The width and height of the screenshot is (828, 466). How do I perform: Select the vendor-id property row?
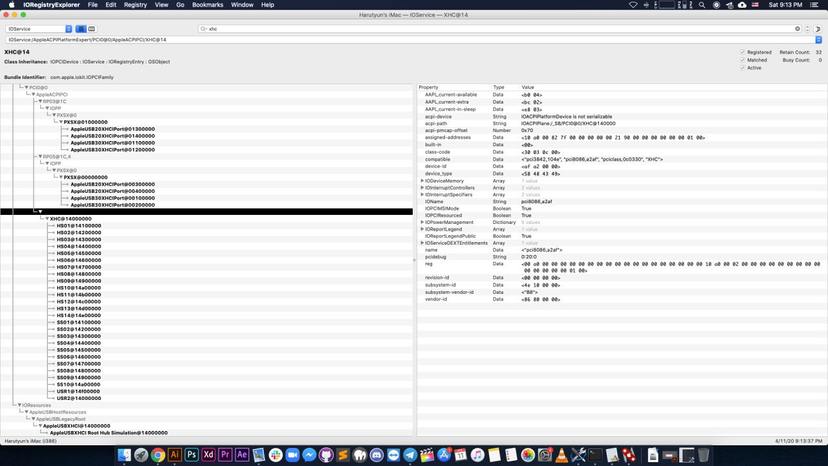click(622, 299)
